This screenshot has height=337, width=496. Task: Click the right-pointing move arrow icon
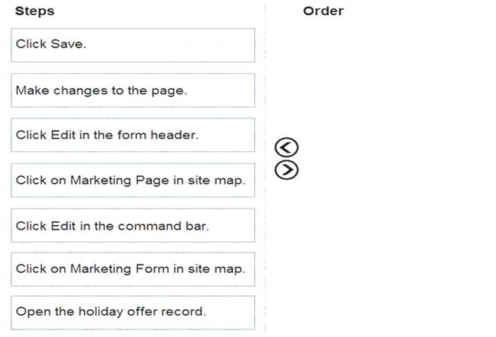pos(287,170)
